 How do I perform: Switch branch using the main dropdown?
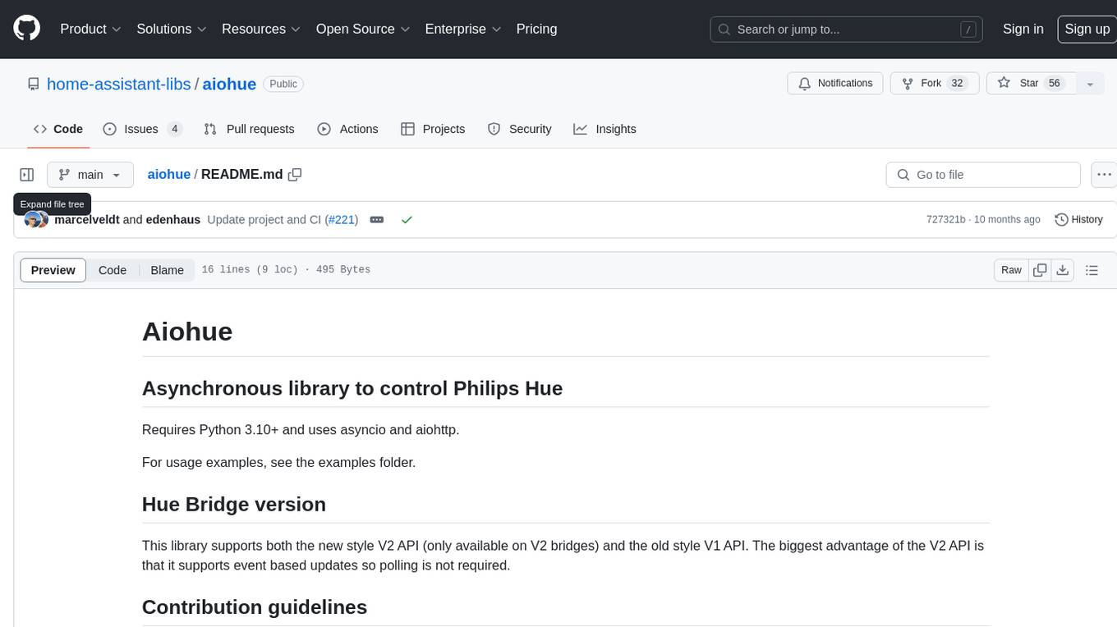[x=90, y=175]
